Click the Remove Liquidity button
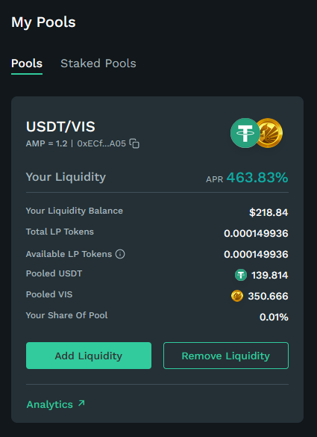Image resolution: width=317 pixels, height=437 pixels. (226, 356)
